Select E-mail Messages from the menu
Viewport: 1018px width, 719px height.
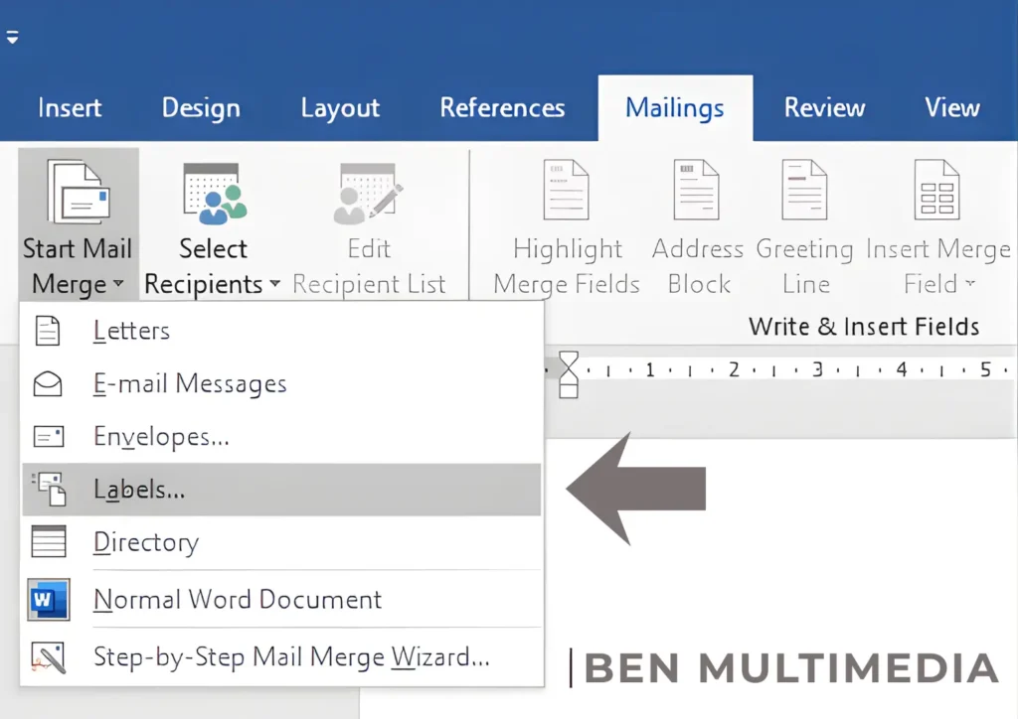click(x=189, y=384)
